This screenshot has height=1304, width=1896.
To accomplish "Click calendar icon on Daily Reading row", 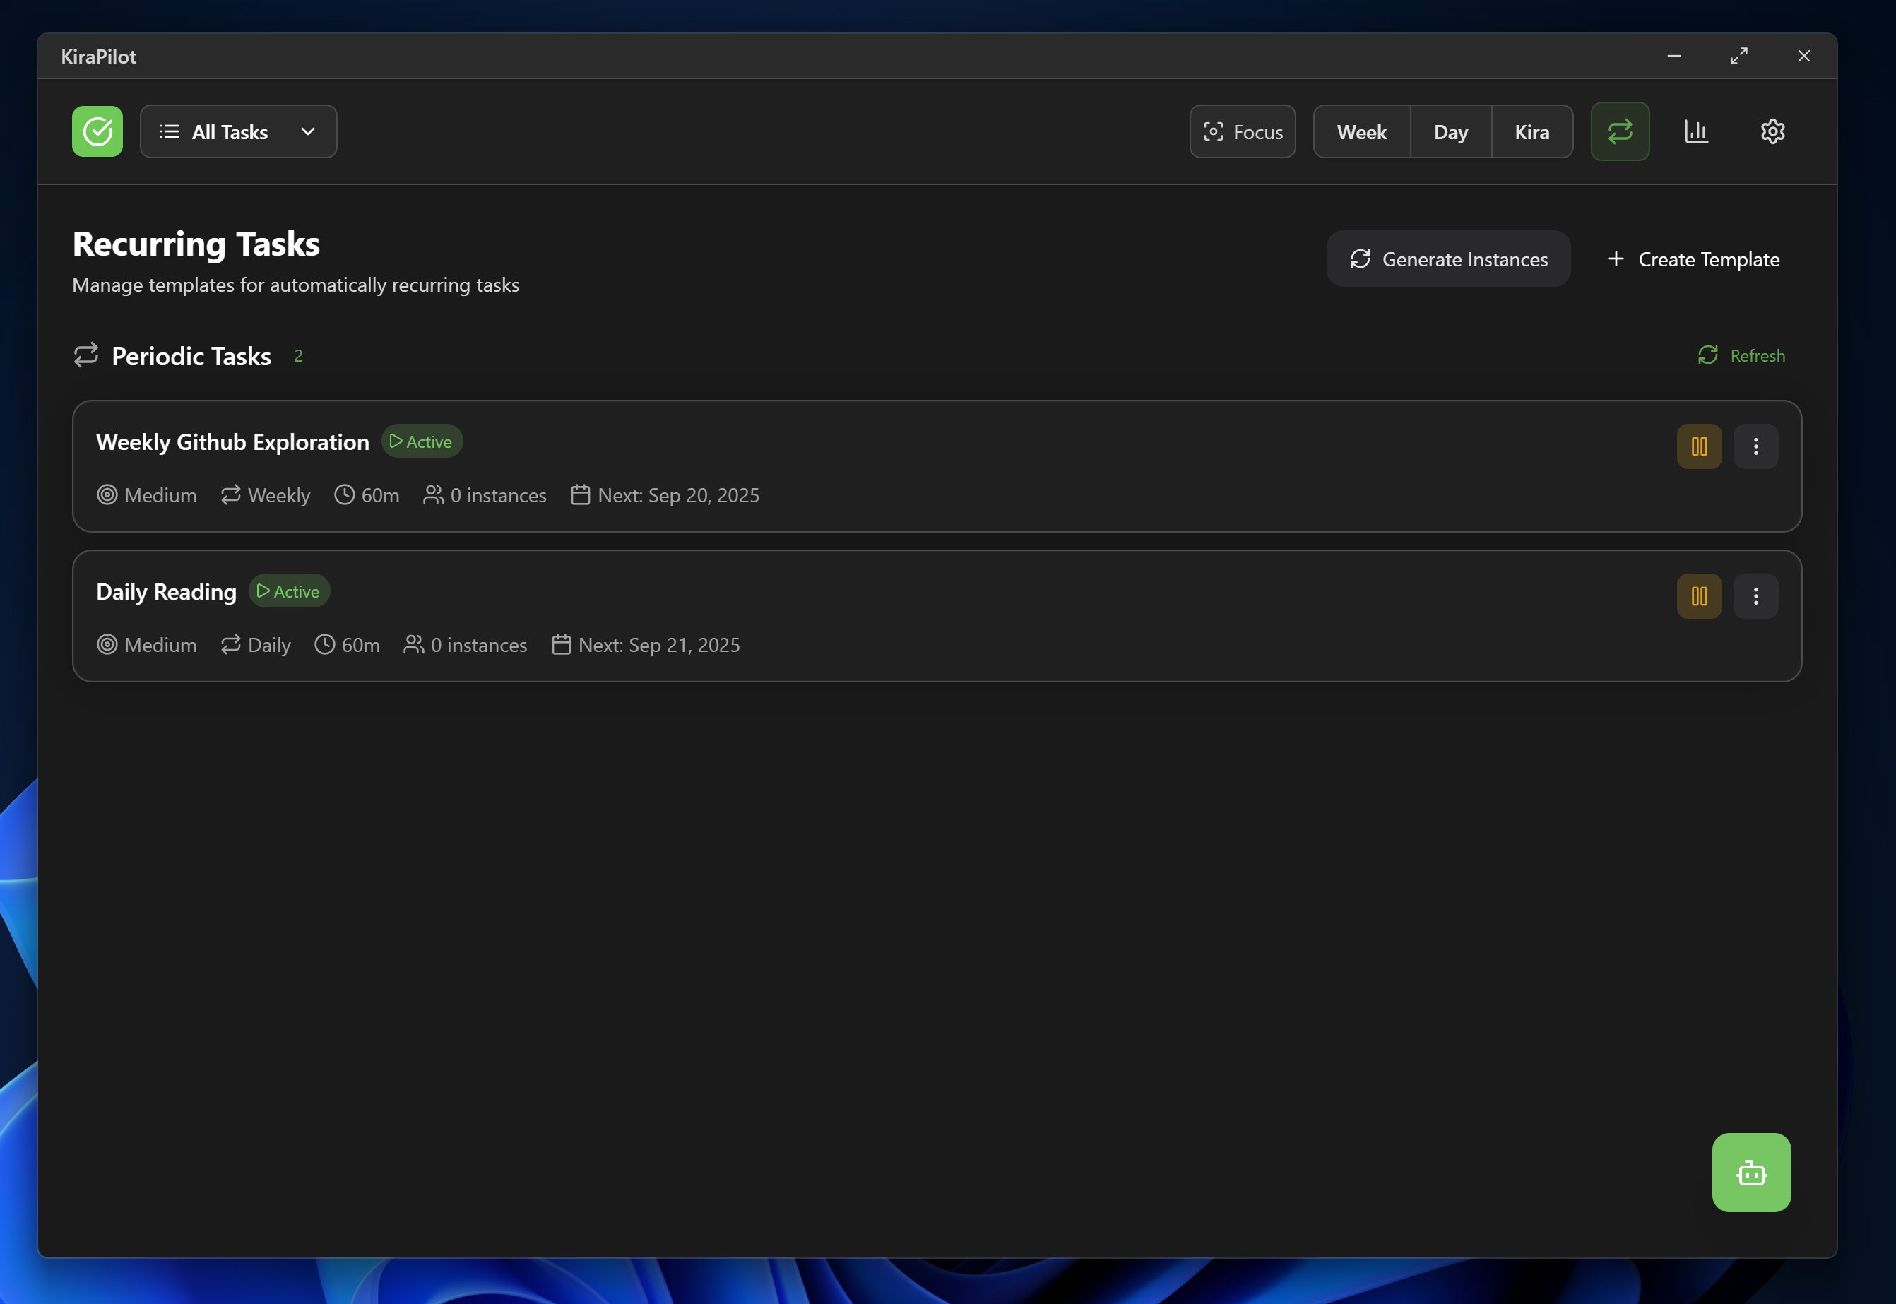I will coord(560,645).
